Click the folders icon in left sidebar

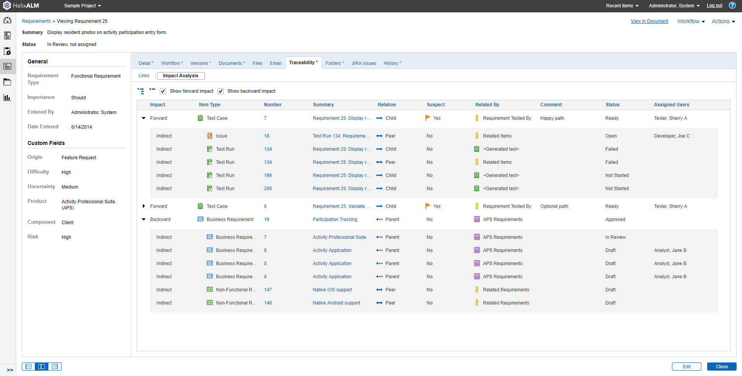(x=7, y=82)
